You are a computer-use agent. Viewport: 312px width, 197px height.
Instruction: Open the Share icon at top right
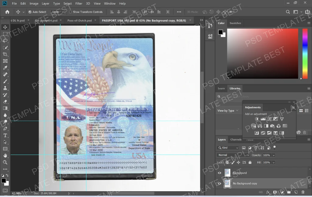[x=307, y=12]
